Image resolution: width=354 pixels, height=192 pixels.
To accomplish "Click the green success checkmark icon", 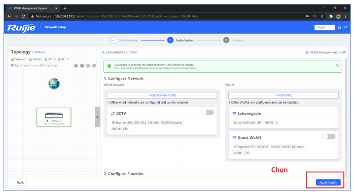I will tap(109, 66).
